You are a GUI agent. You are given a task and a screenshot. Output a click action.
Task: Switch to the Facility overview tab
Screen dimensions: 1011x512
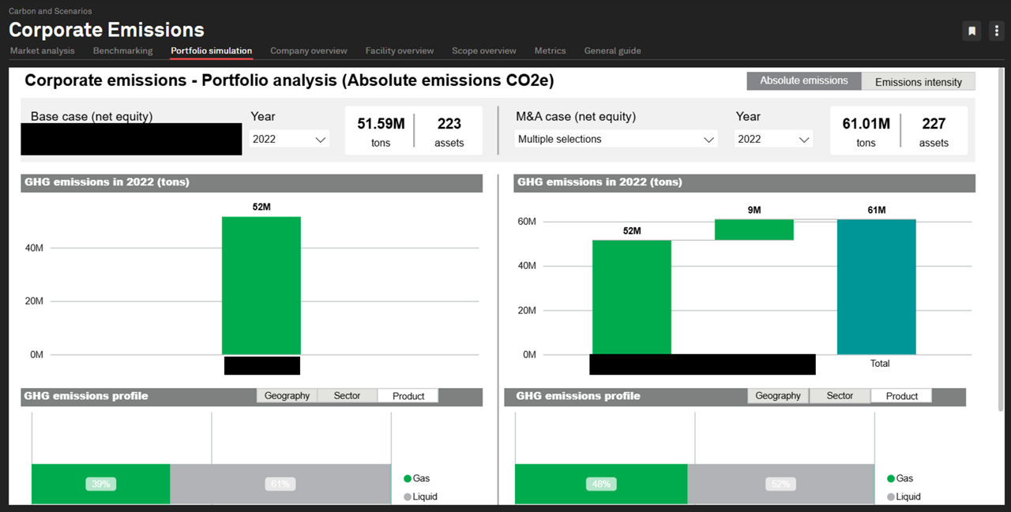tap(400, 50)
